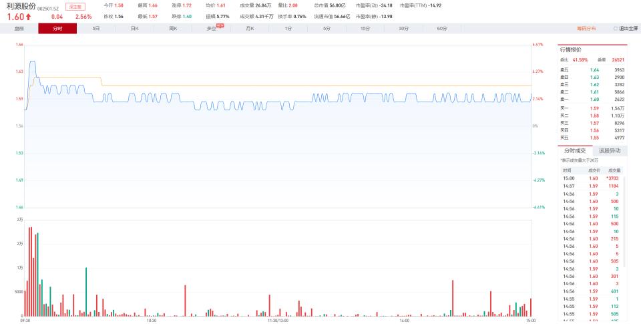Click the 卖三 ask row at 1.62
The height and width of the screenshot is (324, 641).
point(592,85)
